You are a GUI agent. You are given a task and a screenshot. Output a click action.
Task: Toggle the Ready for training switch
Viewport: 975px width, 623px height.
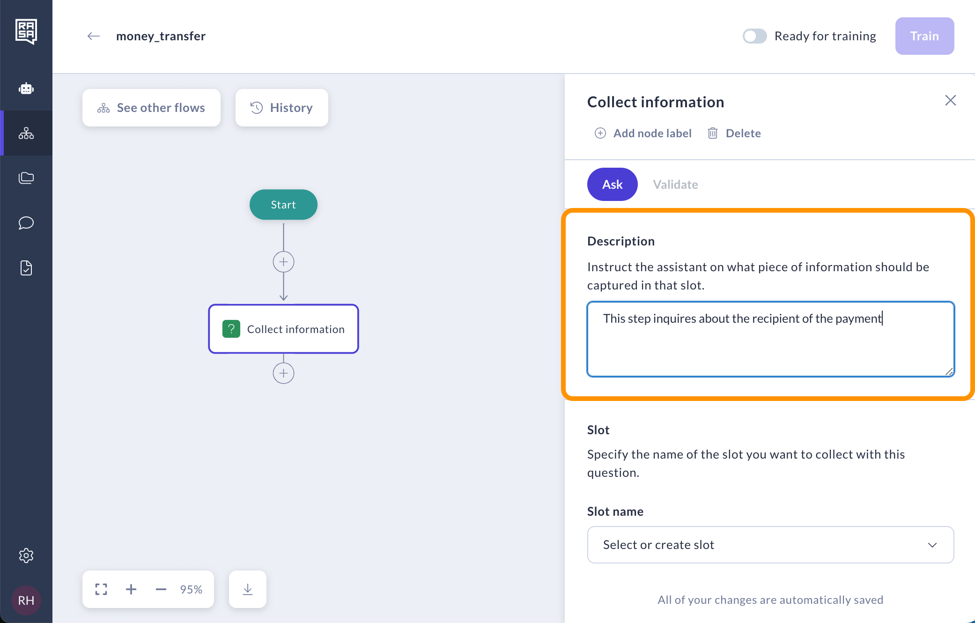(754, 36)
